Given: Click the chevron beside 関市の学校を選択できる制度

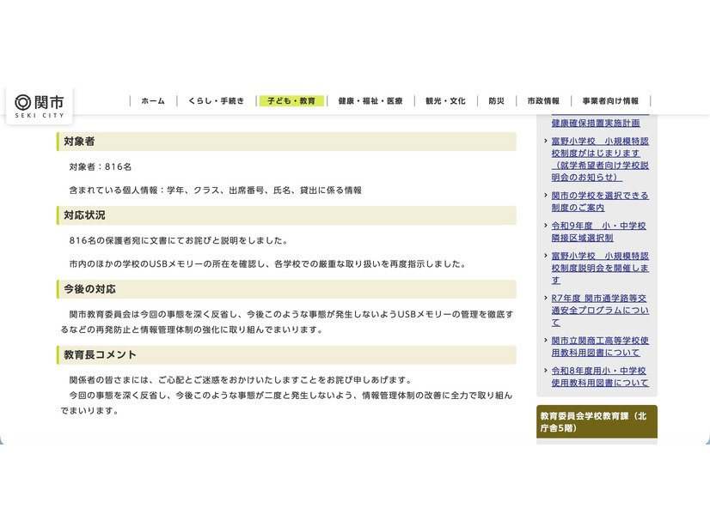Looking at the screenshot, I should tap(546, 196).
